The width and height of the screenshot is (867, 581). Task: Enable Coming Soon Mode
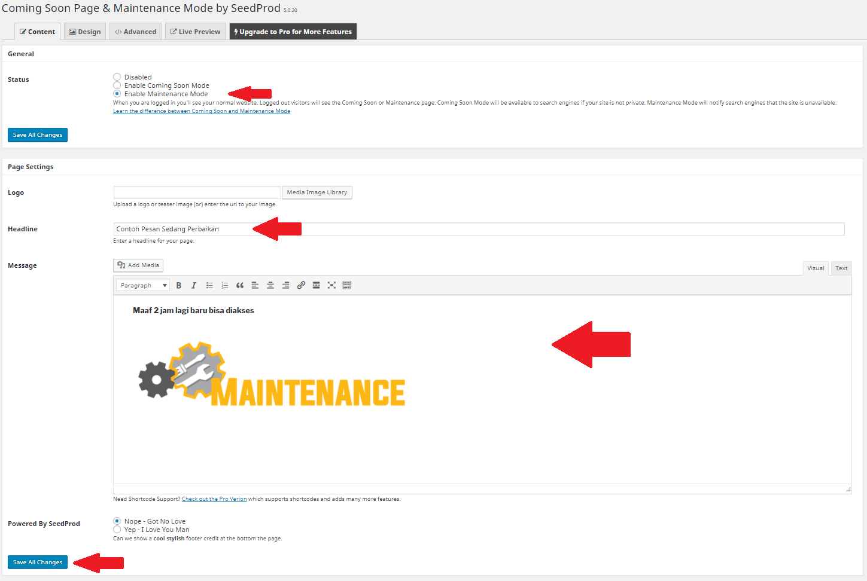click(x=117, y=85)
